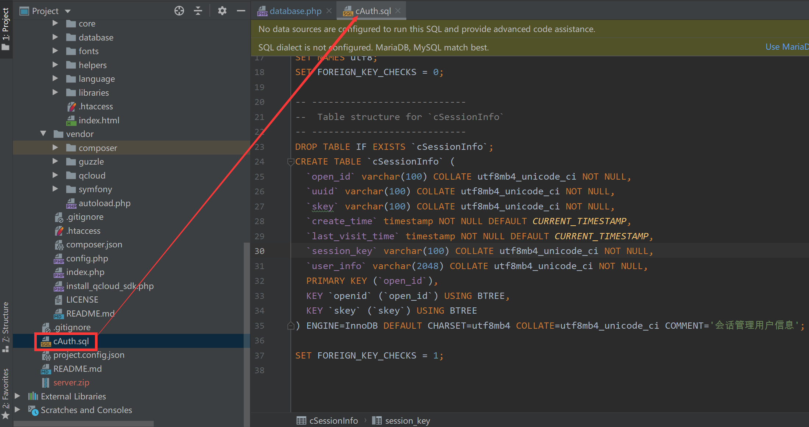Open the 1: Project tool window tab
Screen dimensions: 809x427
pos(6,29)
